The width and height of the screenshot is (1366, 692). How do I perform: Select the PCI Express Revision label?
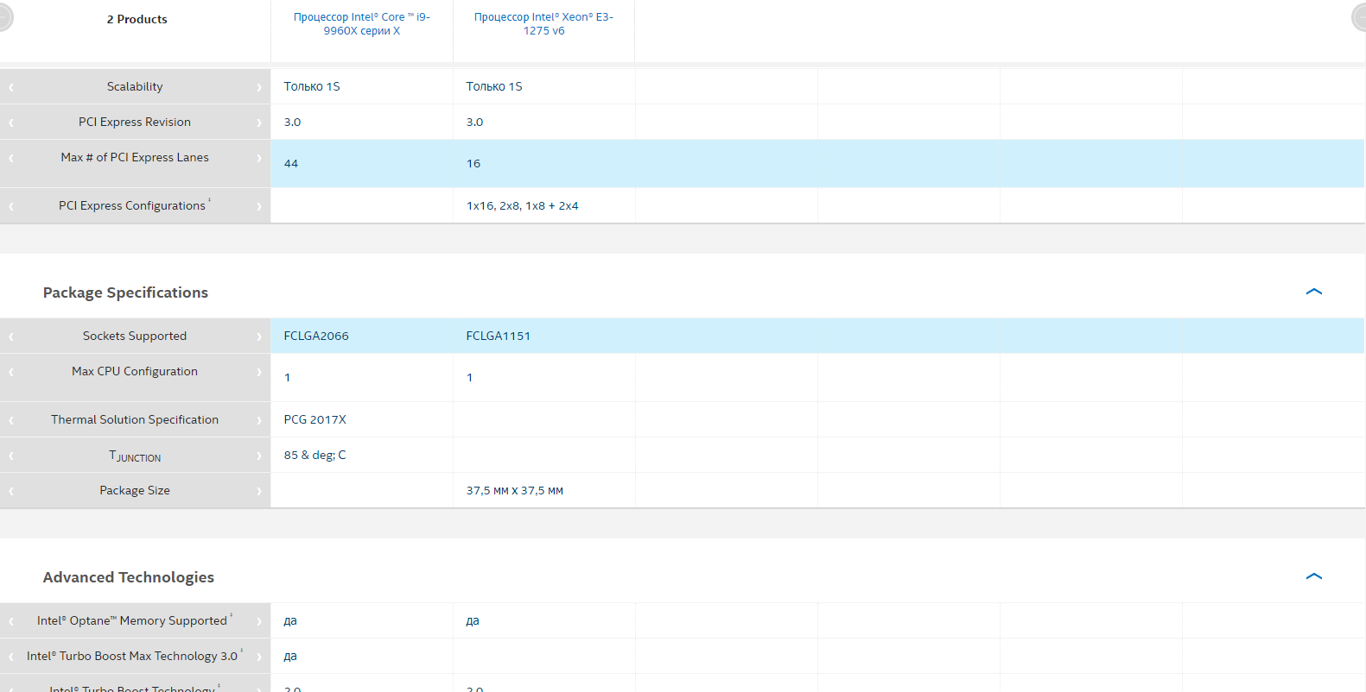tap(135, 122)
